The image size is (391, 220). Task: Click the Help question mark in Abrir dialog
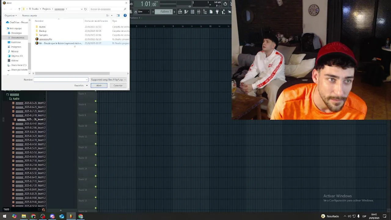point(125,15)
